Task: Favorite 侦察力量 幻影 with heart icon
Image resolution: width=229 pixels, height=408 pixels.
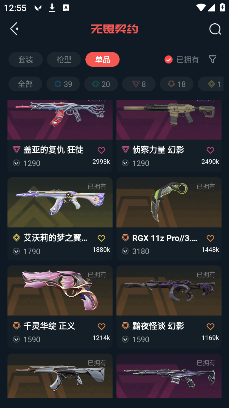Action: [x=210, y=150]
